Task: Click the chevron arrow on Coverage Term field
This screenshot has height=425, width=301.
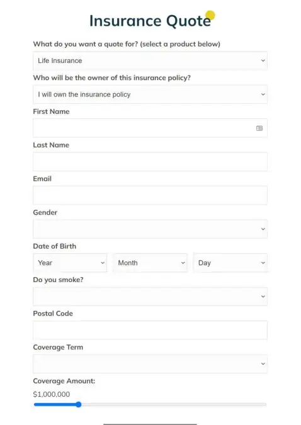Action: pyautogui.click(x=263, y=364)
